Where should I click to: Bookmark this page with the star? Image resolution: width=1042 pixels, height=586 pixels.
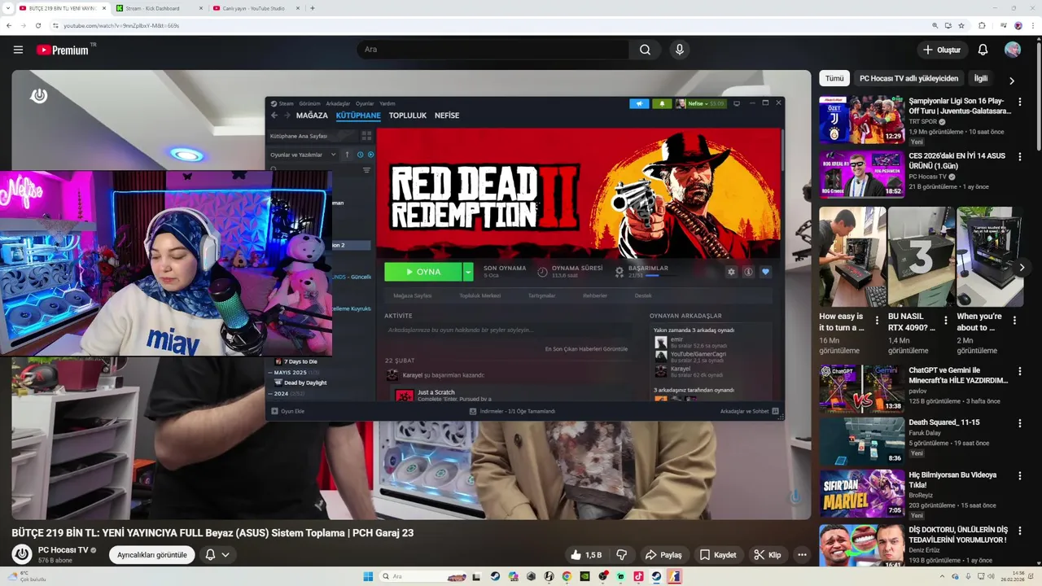(961, 25)
